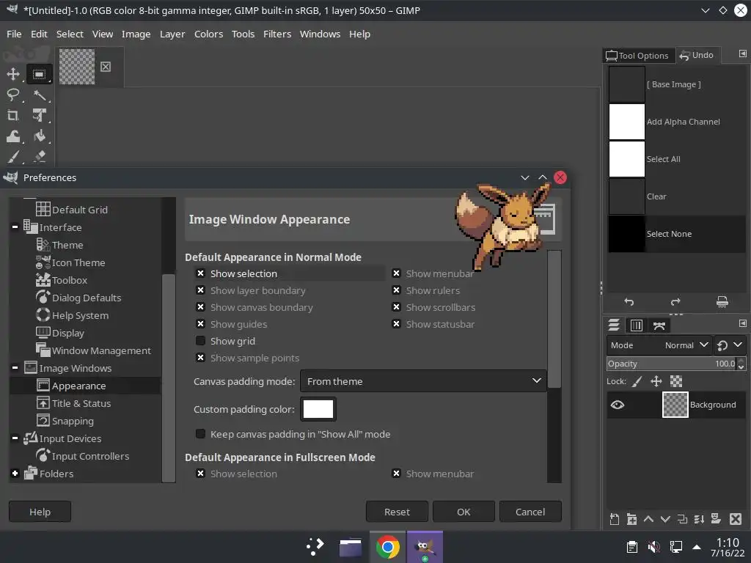Select the Eraser tool

40,157
